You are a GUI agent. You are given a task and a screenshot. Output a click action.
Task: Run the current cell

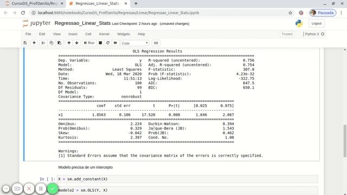click(89, 43)
